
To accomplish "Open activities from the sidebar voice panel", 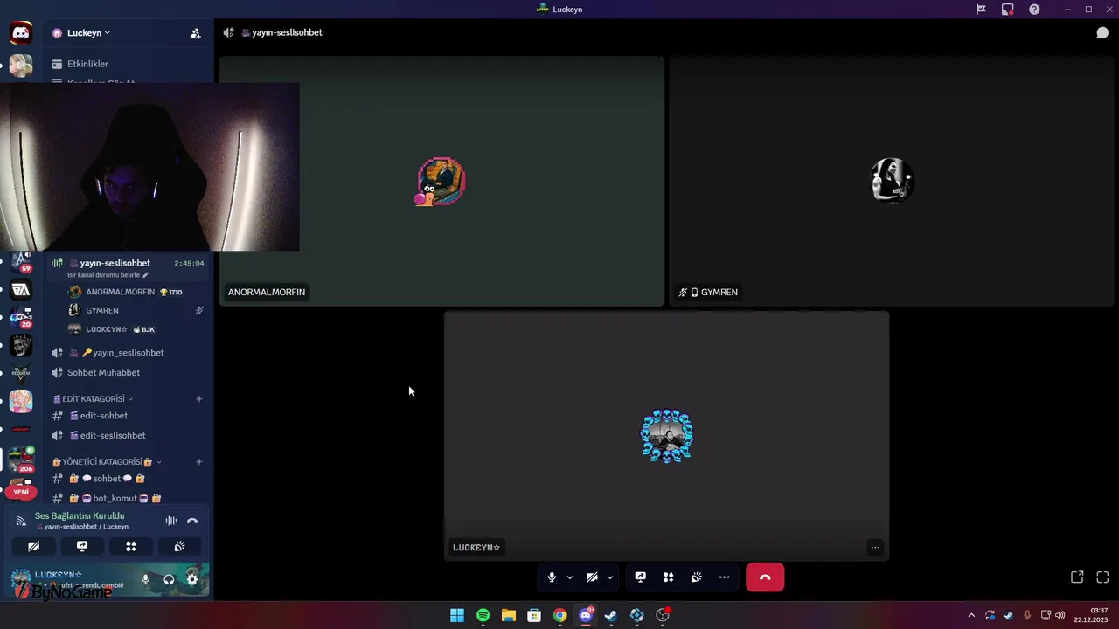I will point(131,546).
